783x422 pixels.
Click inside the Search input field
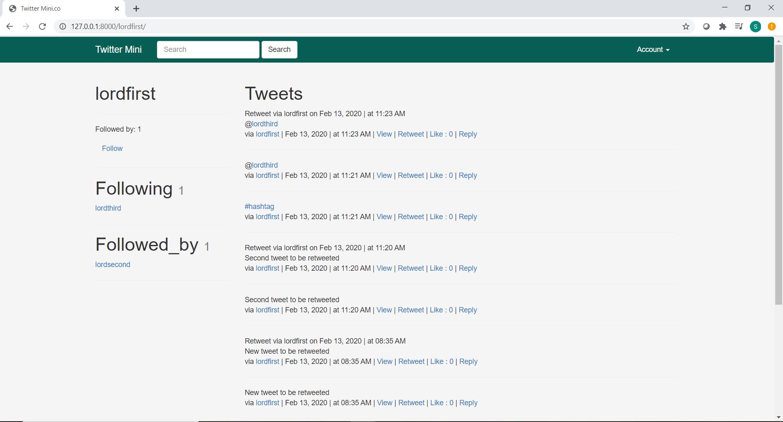(208, 49)
